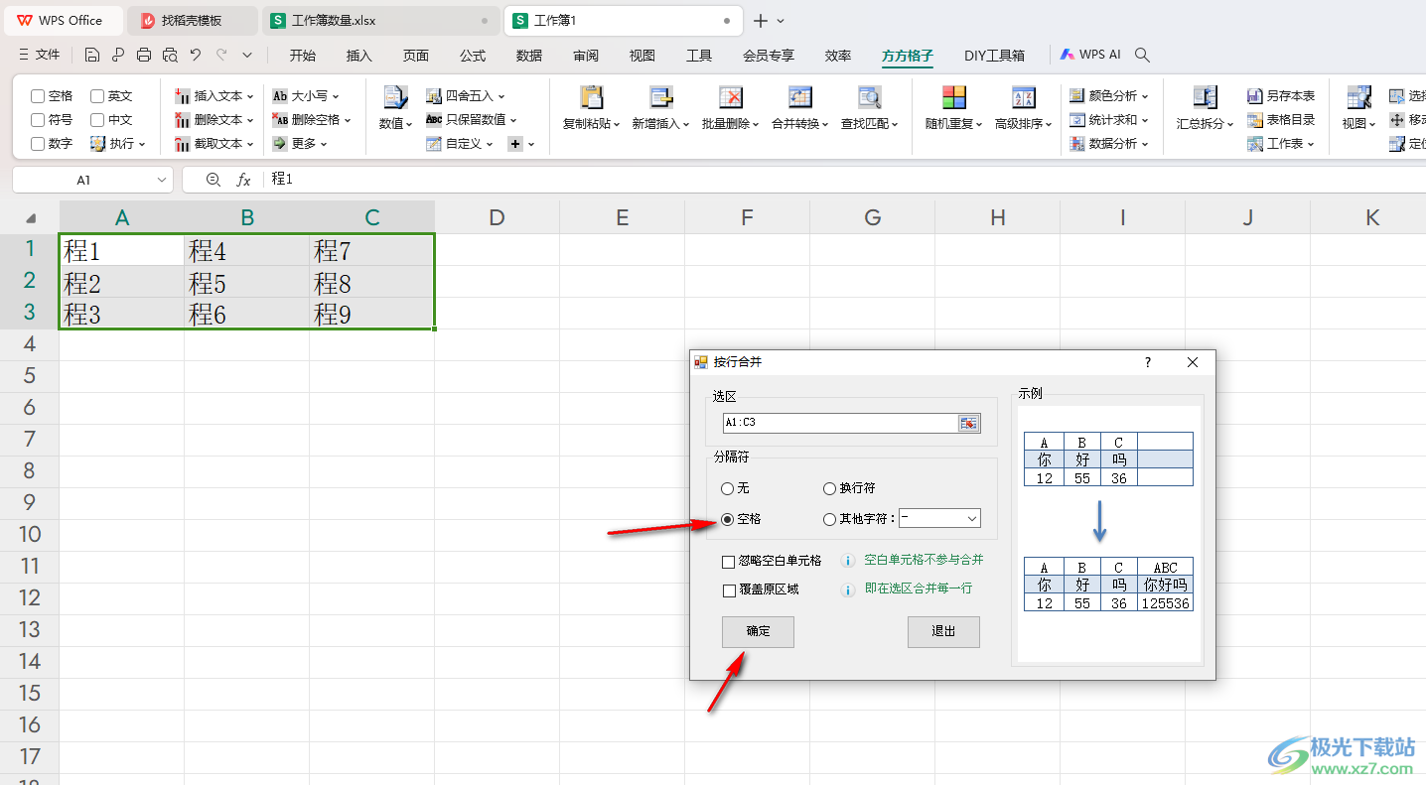Click the zoom icon in the formula bar
This screenshot has height=785, width=1426.
[213, 180]
